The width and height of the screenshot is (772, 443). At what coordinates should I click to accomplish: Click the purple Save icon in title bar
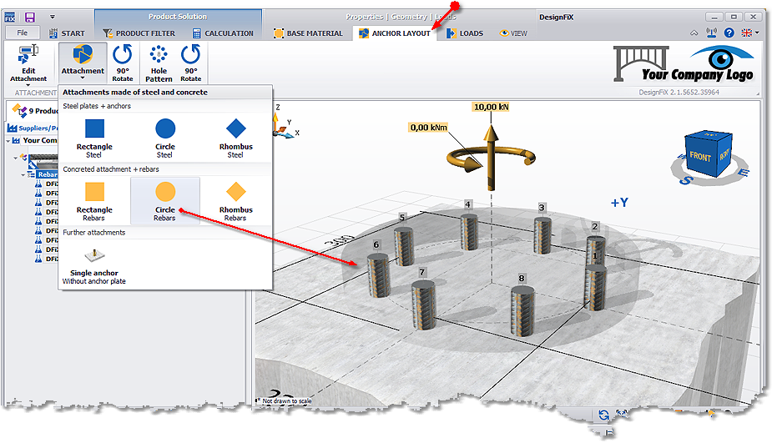[29, 18]
